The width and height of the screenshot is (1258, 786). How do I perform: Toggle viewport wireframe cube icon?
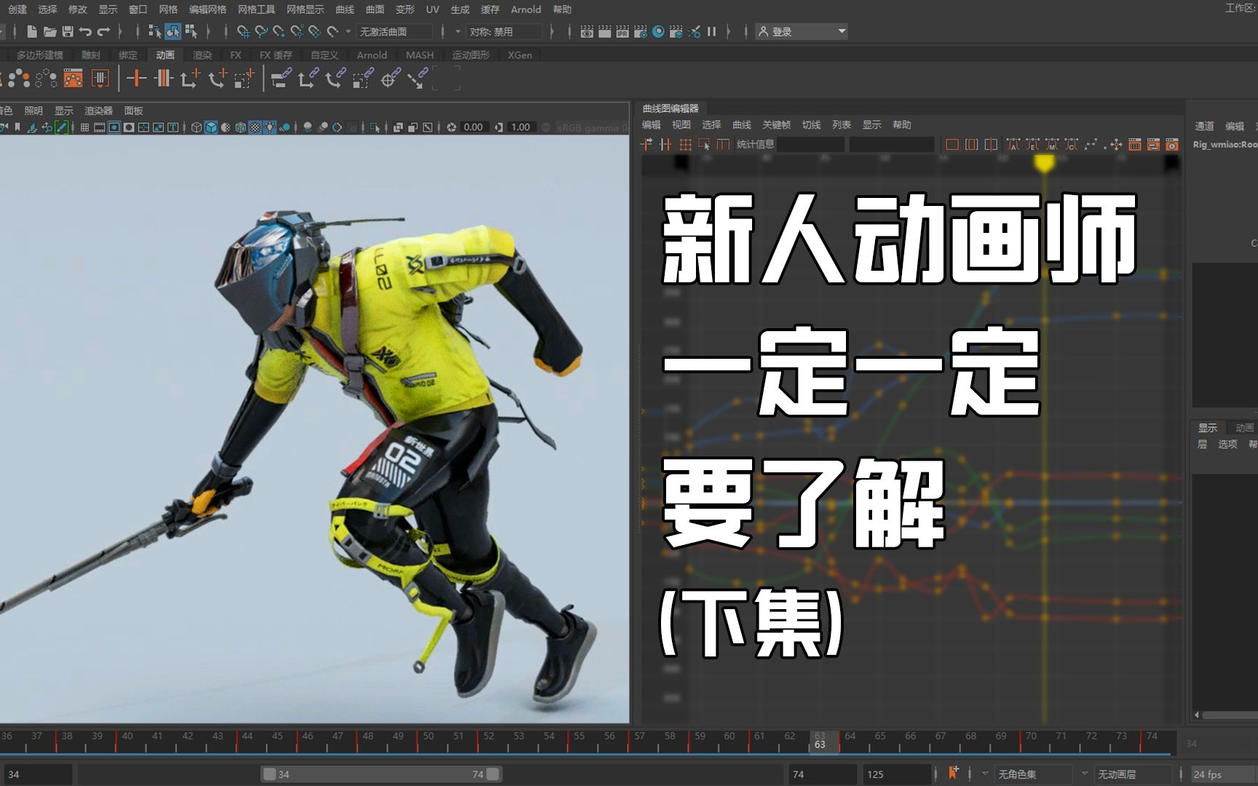coord(197,127)
